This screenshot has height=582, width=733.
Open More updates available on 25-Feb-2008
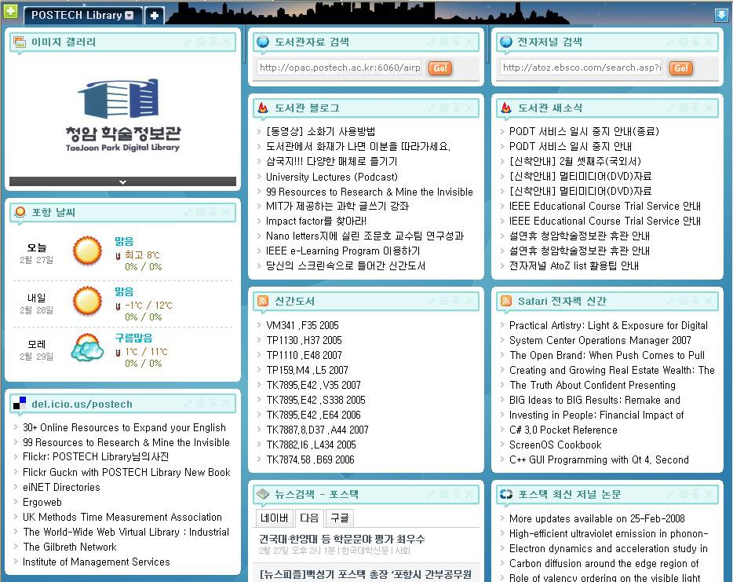click(x=597, y=518)
